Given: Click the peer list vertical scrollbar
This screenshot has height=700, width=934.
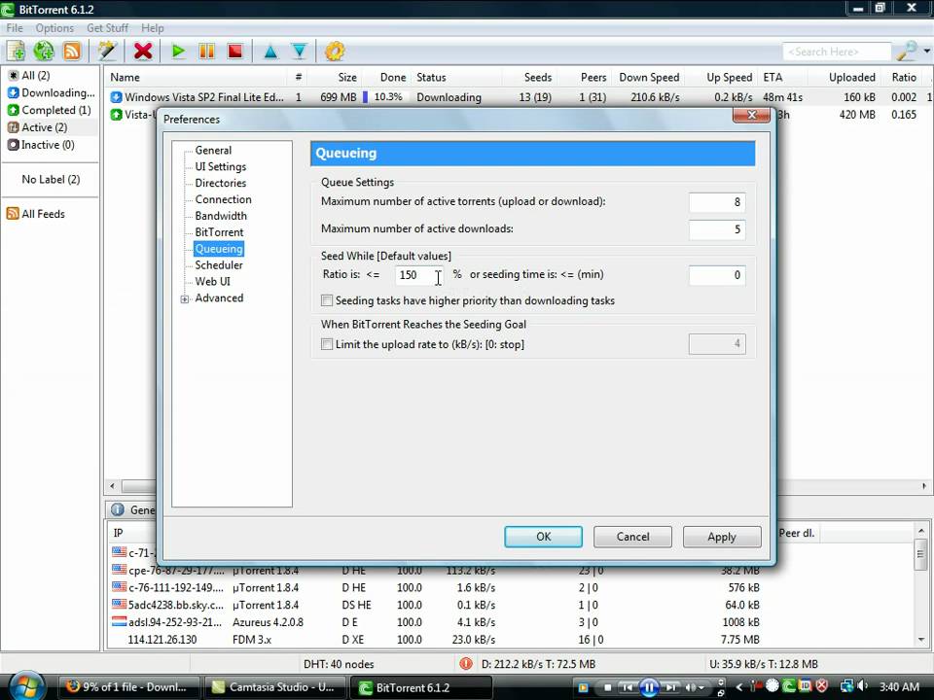Looking at the screenshot, I should 921,585.
